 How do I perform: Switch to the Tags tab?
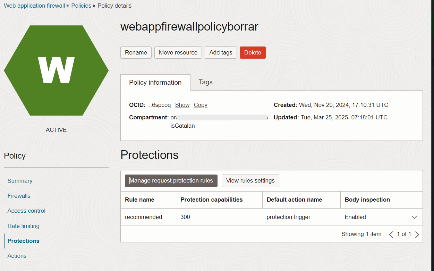coord(205,82)
